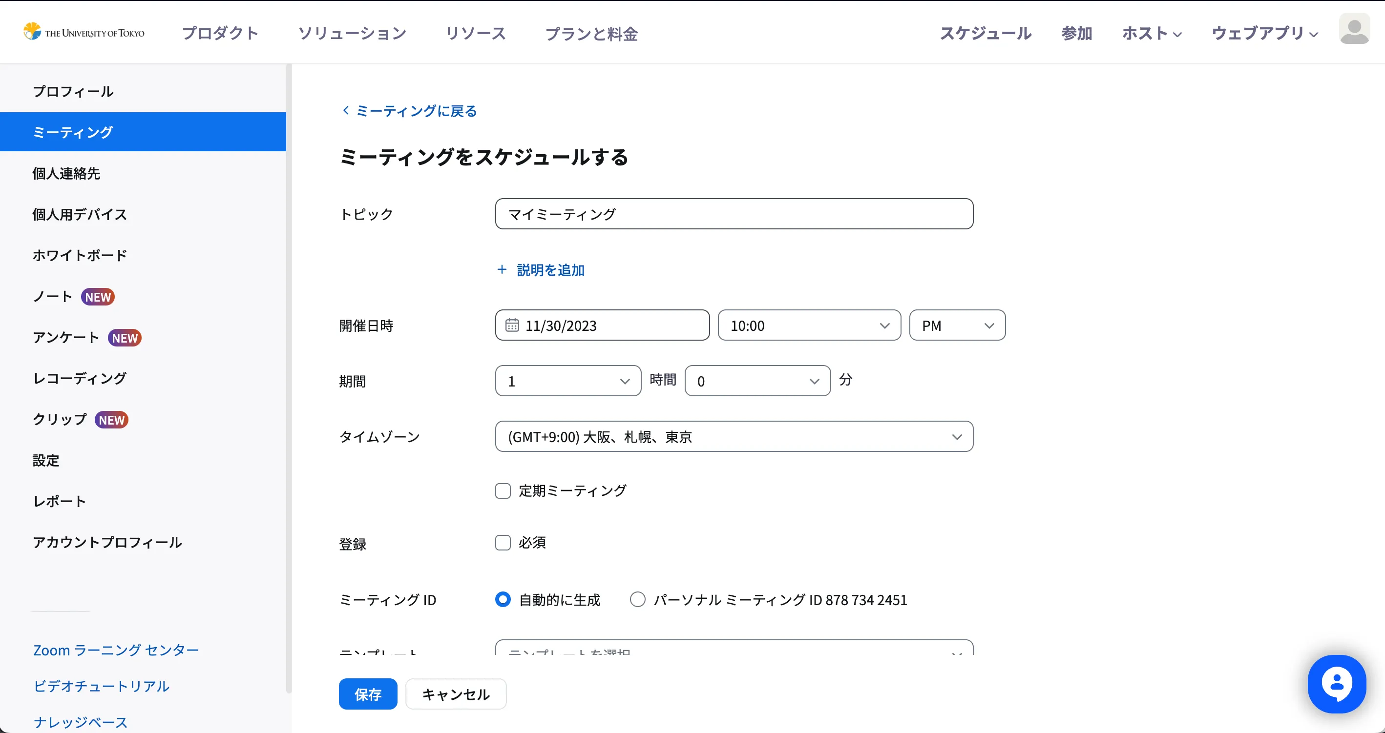
Task: Click the back arrow before ミーティングに戻る
Action: 346,110
